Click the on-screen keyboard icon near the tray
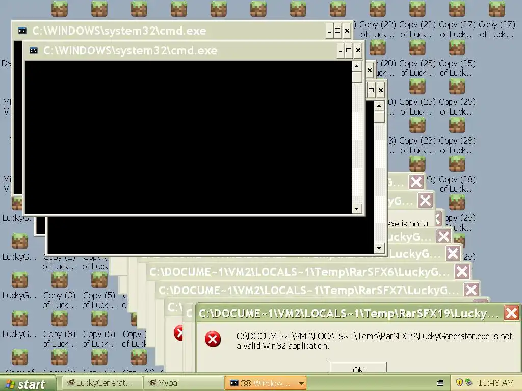The image size is (522, 391). tap(440, 383)
